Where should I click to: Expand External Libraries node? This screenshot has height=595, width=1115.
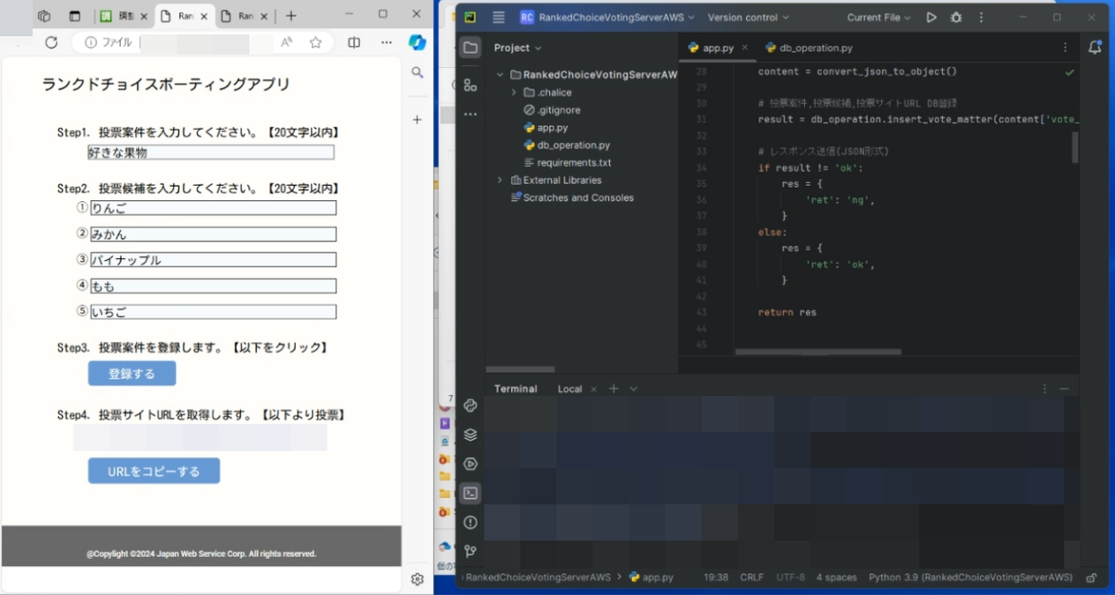pos(501,180)
